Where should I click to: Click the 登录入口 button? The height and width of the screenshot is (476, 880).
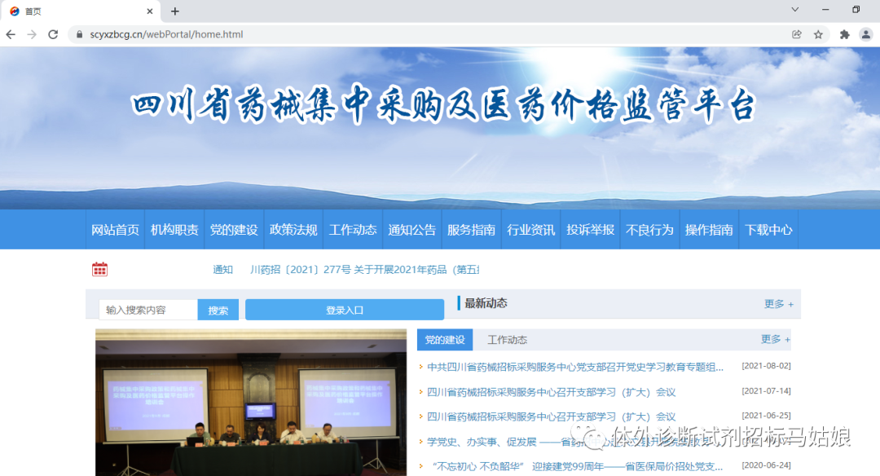[x=344, y=311]
